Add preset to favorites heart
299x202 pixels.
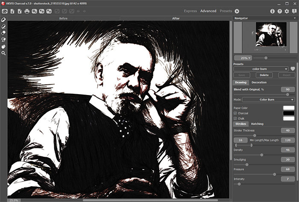[293, 69]
